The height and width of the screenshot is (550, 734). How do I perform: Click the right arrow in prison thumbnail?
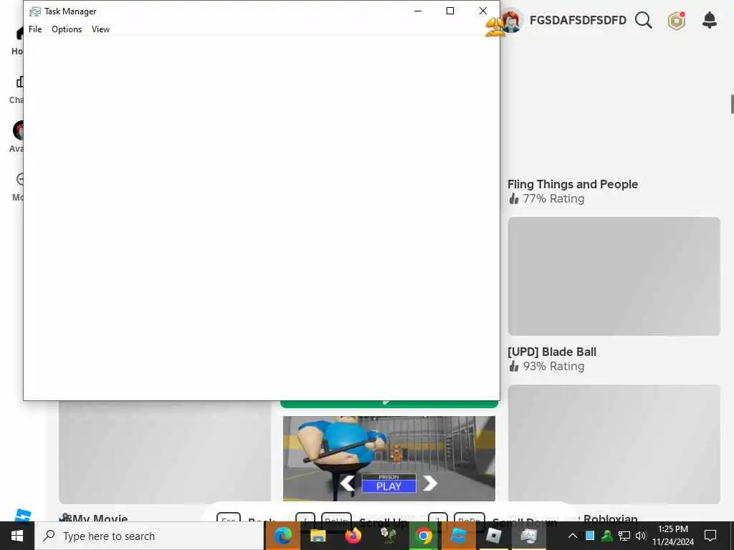(x=430, y=483)
